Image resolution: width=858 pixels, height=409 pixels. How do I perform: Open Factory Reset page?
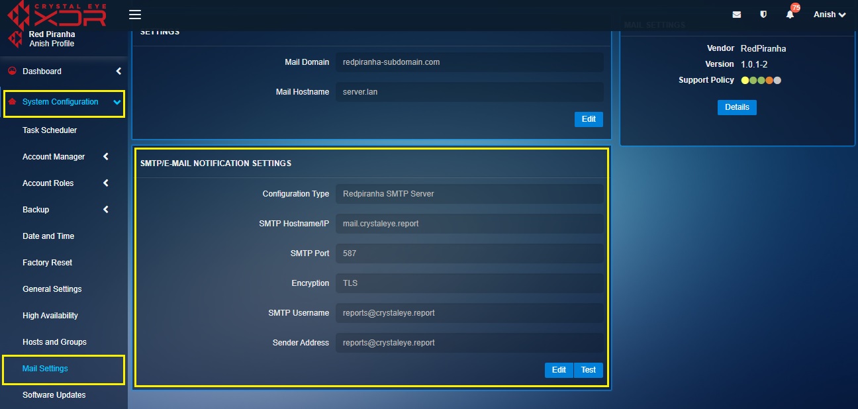tap(48, 263)
